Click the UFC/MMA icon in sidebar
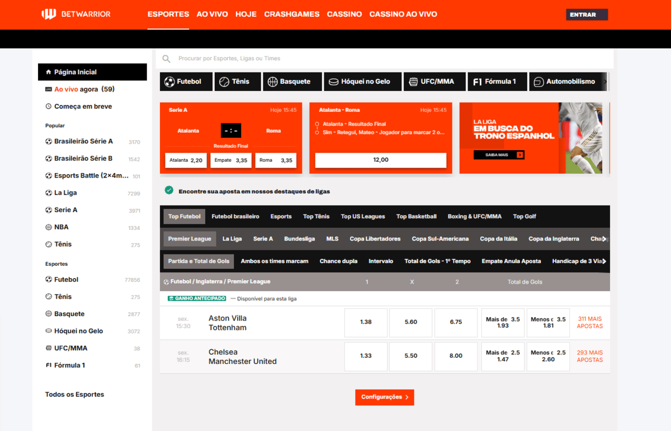 point(49,348)
